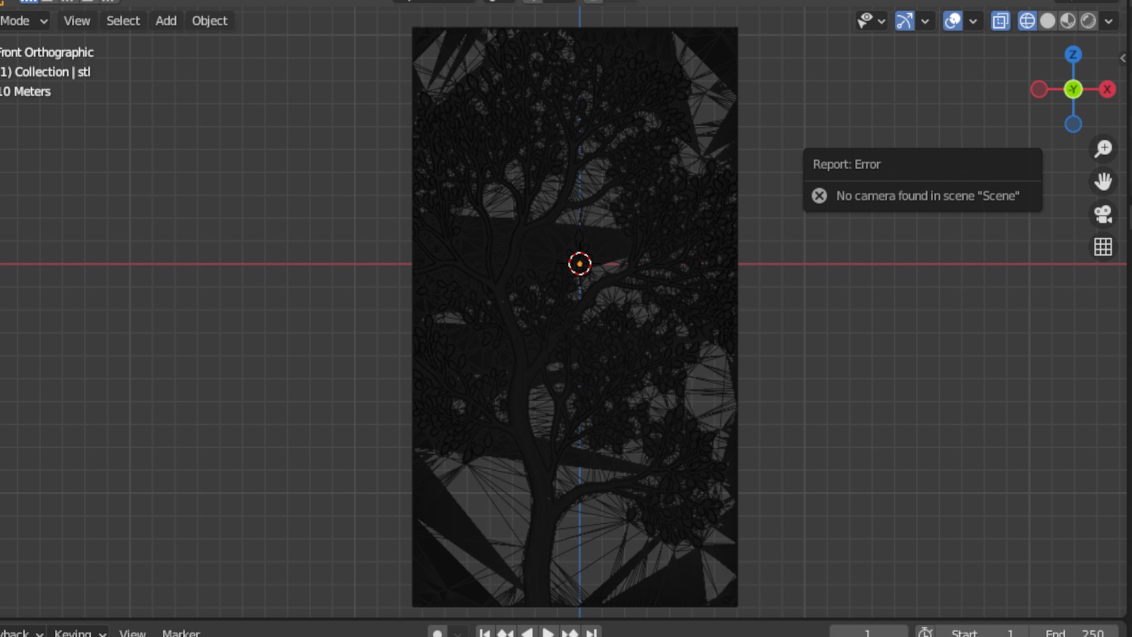Screen dimensions: 1132x637
Task: Open the shading options dropdown arrow
Action: [x=1109, y=21]
